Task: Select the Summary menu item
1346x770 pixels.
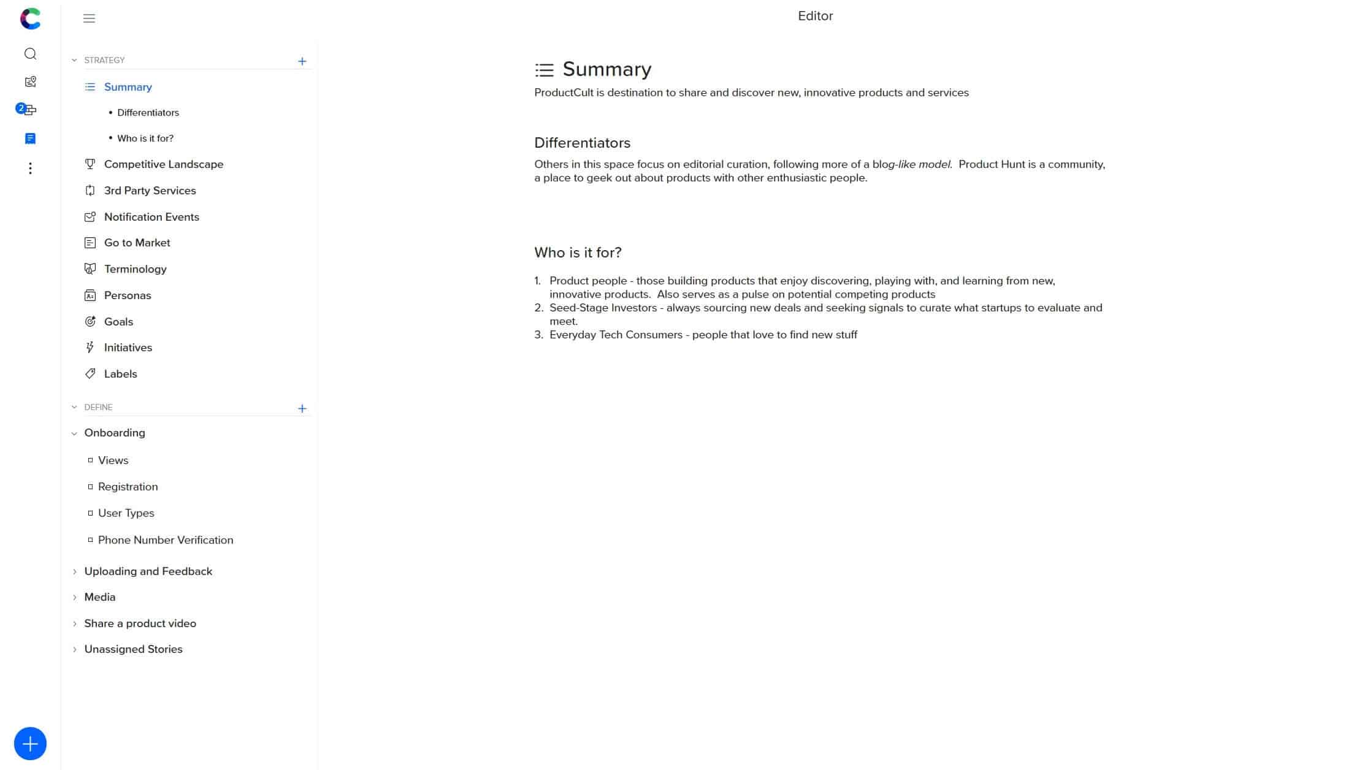Action: pyautogui.click(x=128, y=86)
